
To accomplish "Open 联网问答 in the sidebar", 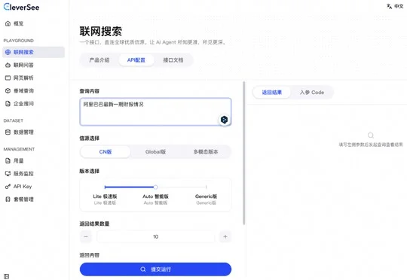I will click(23, 65).
